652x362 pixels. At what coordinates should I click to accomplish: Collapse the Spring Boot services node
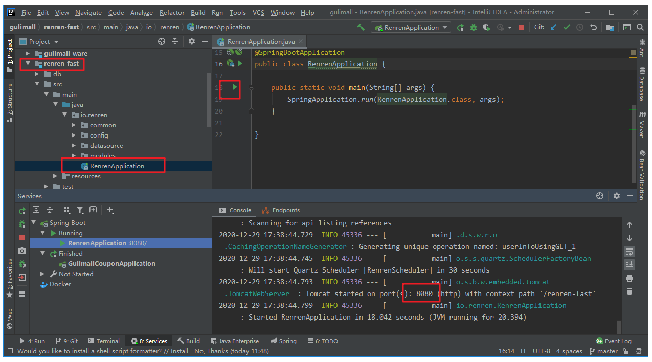pos(34,223)
